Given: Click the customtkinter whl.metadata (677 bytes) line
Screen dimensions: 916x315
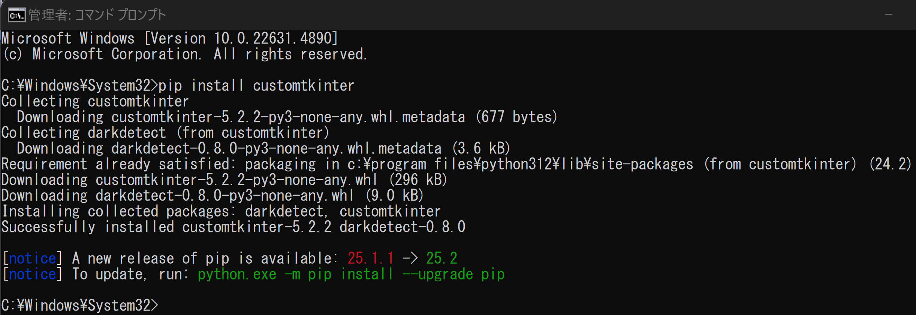Looking at the screenshot, I should click(x=287, y=117).
